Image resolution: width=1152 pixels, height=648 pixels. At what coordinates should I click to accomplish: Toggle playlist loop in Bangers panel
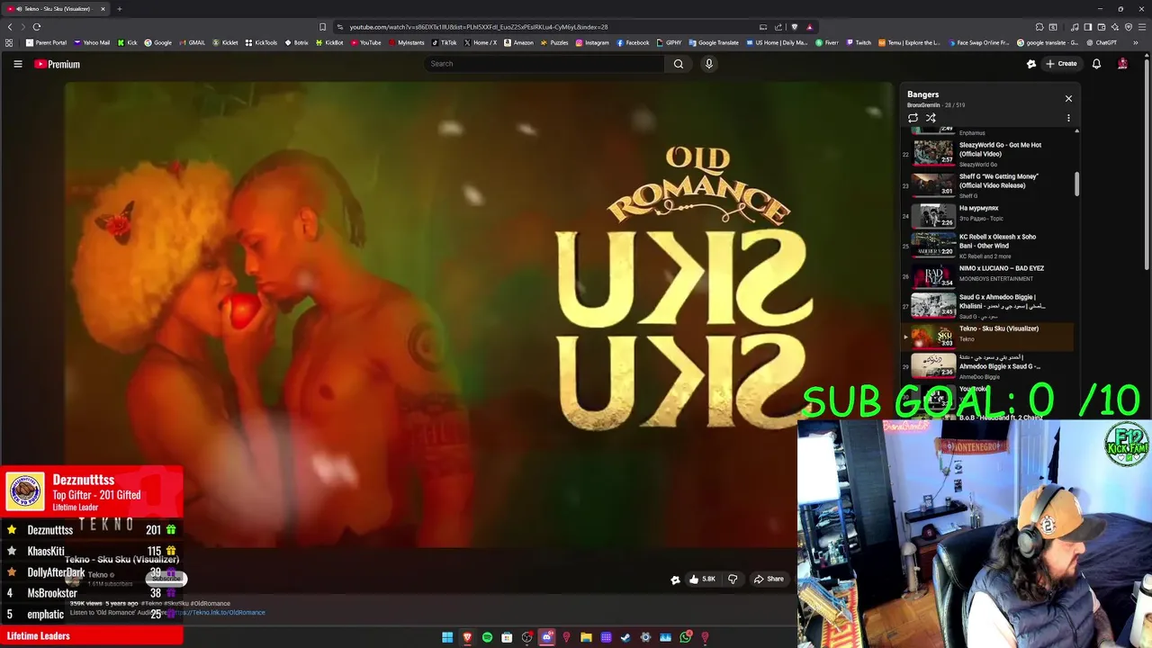(913, 118)
